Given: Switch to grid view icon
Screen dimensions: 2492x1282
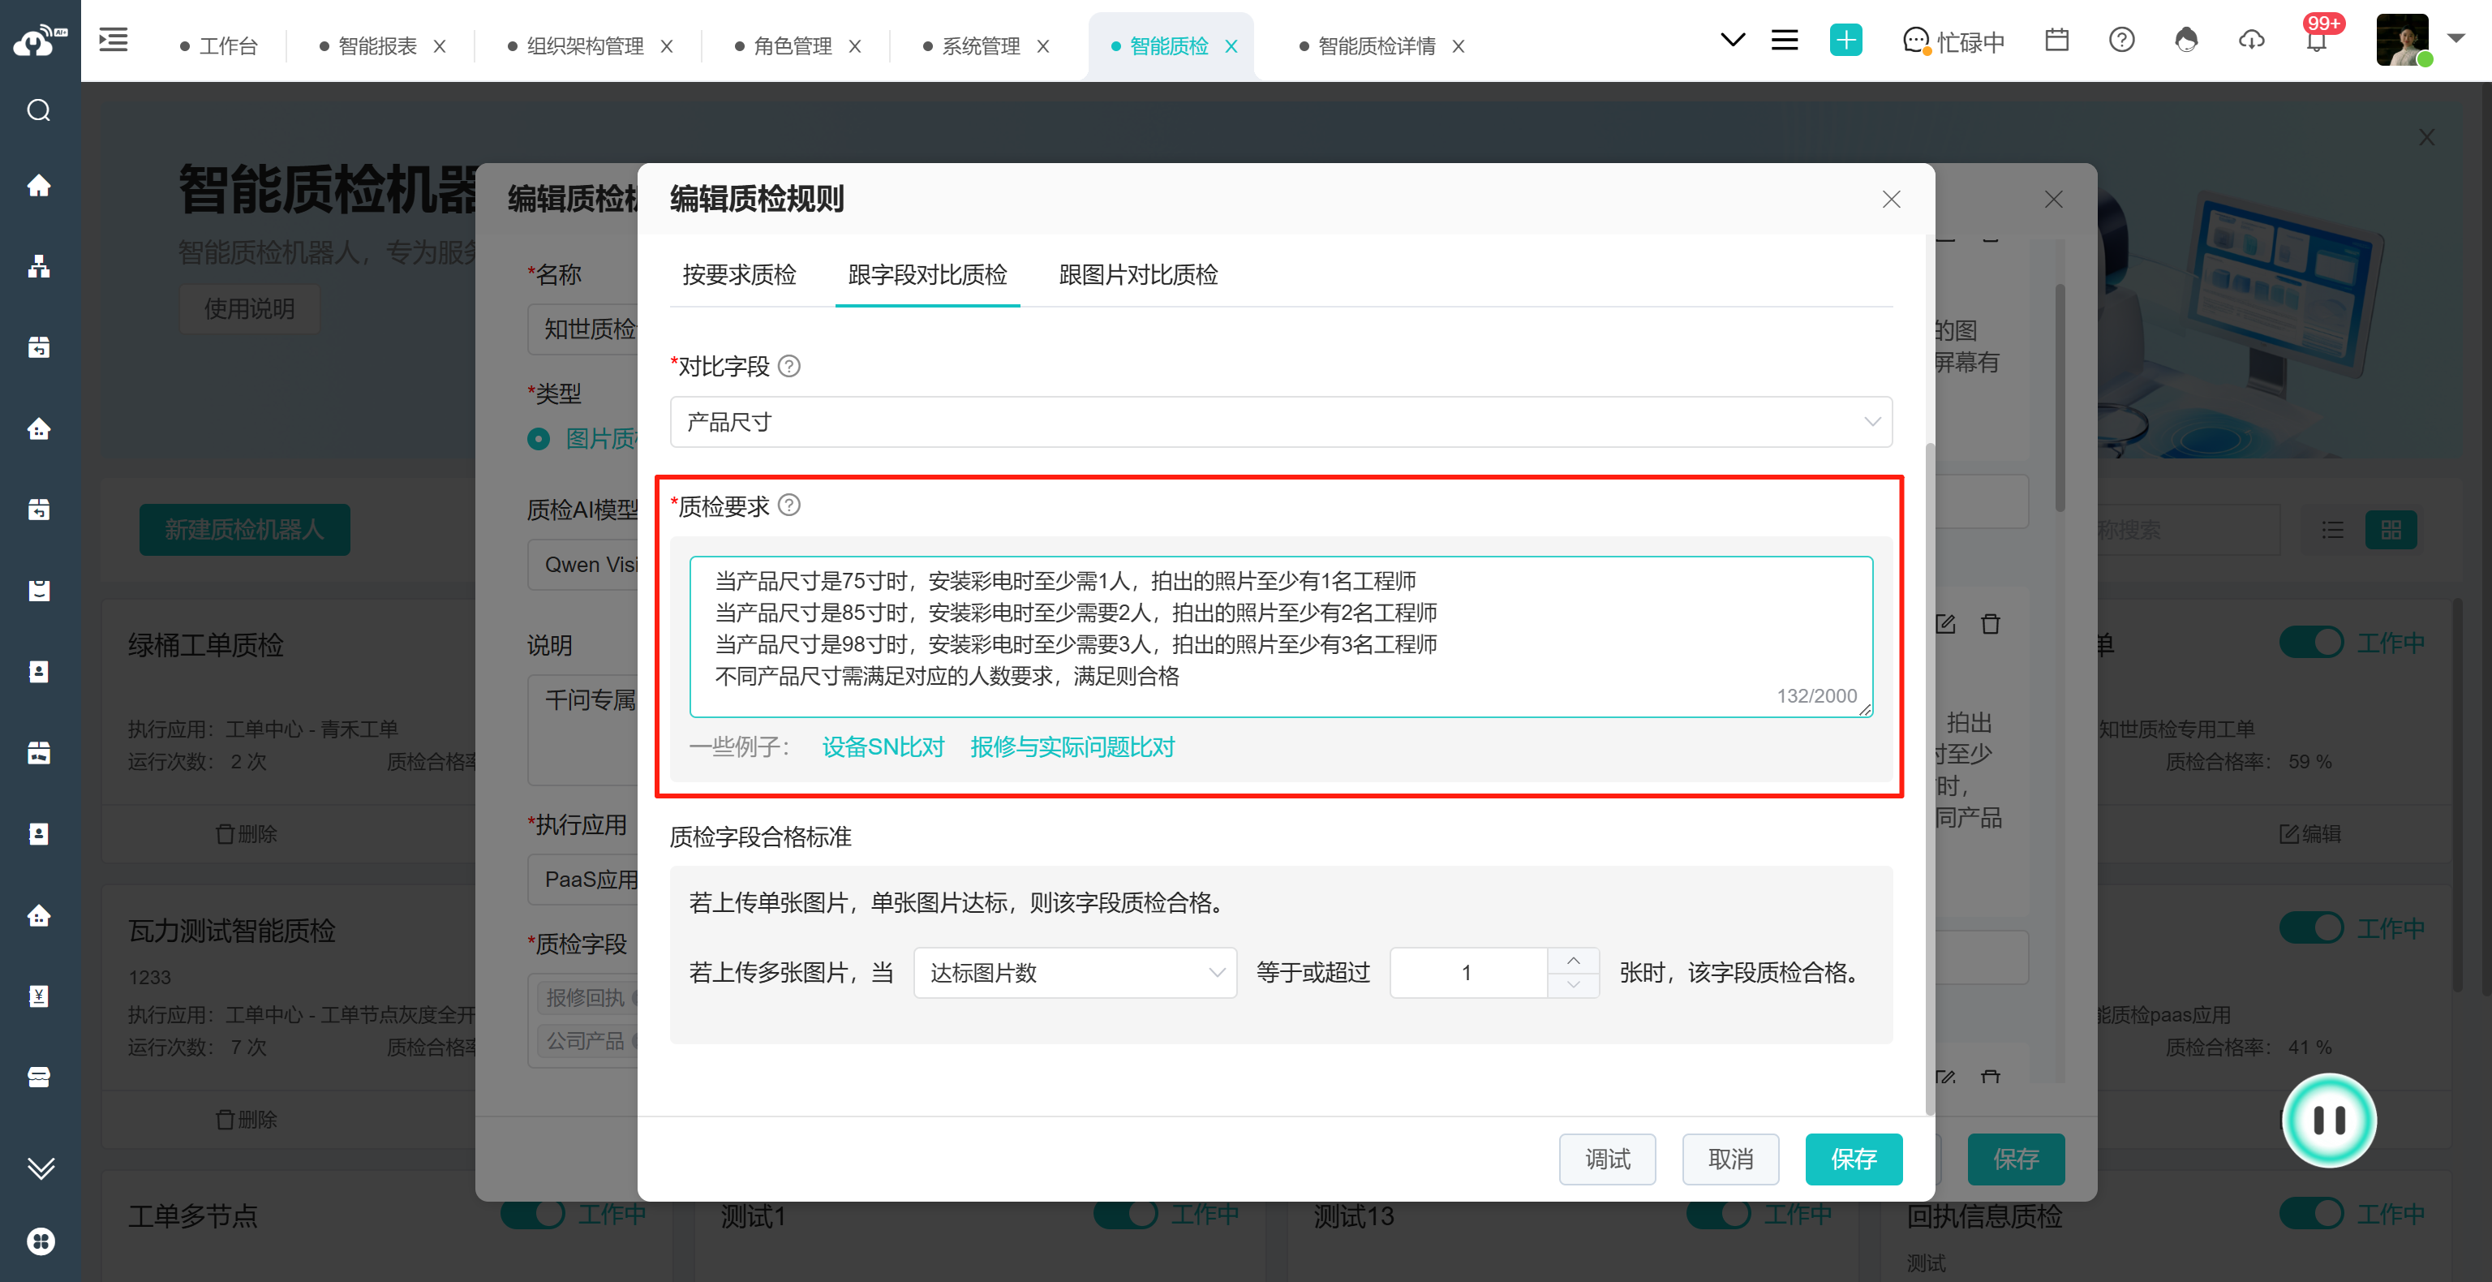Looking at the screenshot, I should [x=2391, y=529].
